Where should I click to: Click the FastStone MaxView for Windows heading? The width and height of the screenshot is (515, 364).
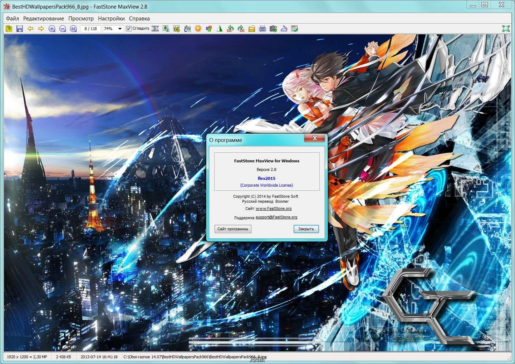click(x=267, y=161)
